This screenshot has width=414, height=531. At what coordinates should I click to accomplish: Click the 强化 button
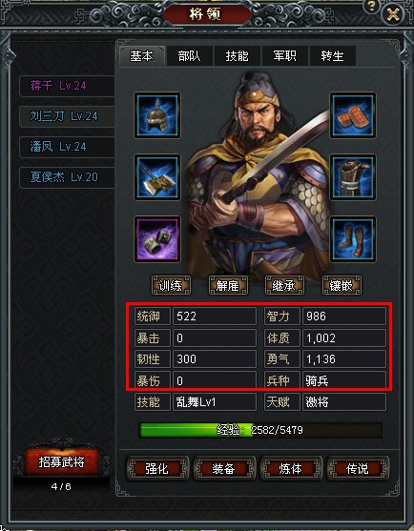[156, 469]
